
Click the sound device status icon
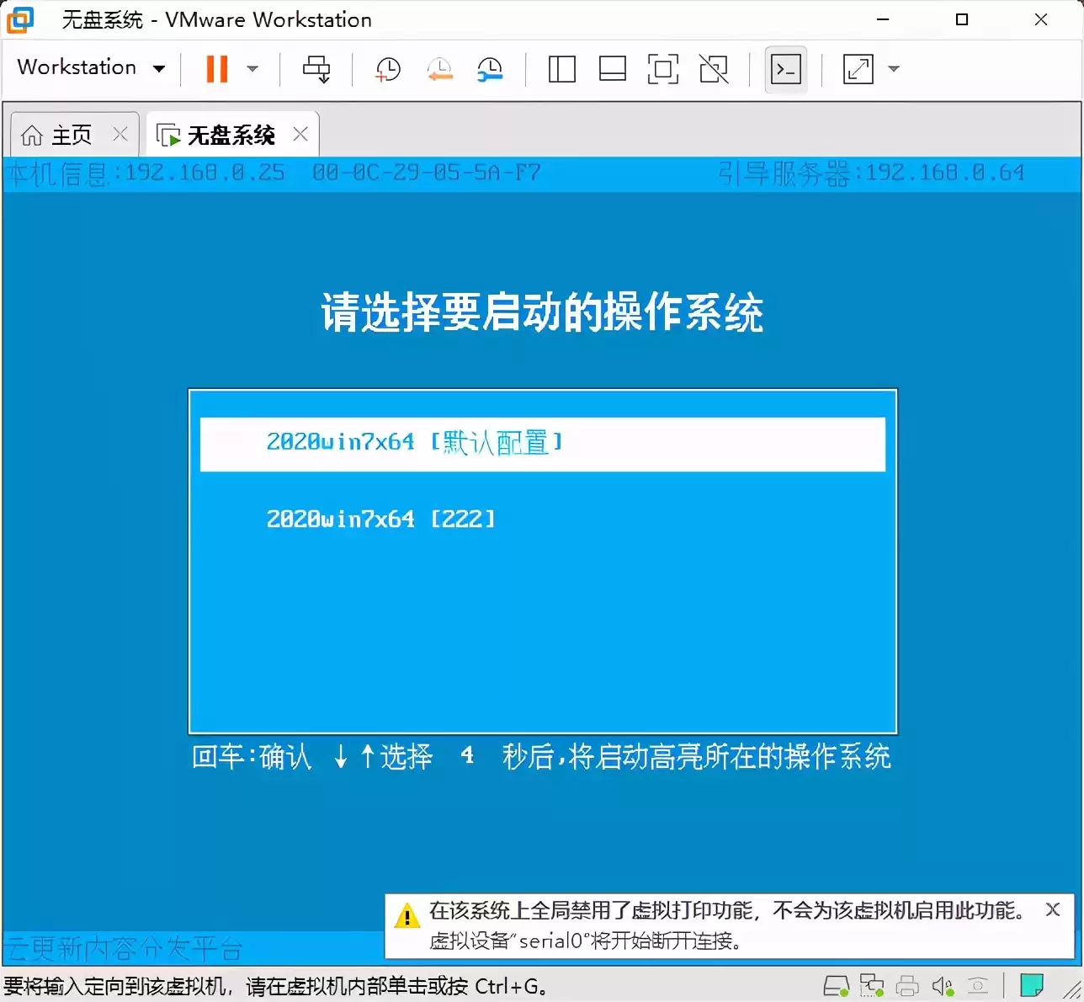click(942, 984)
